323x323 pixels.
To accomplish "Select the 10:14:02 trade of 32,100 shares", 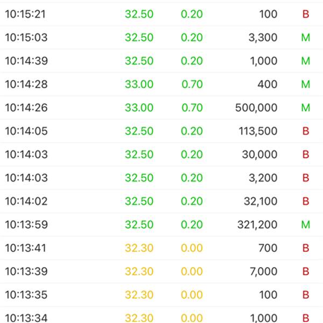I will pos(161,201).
